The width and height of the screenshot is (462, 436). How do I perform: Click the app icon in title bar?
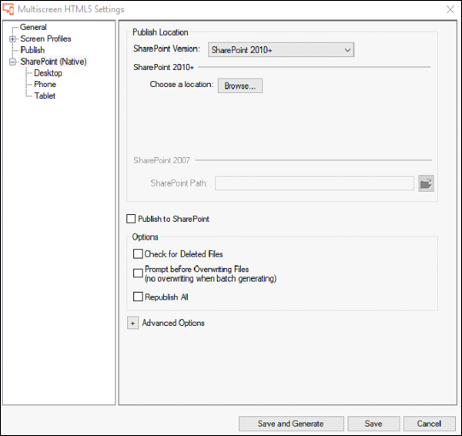point(9,9)
